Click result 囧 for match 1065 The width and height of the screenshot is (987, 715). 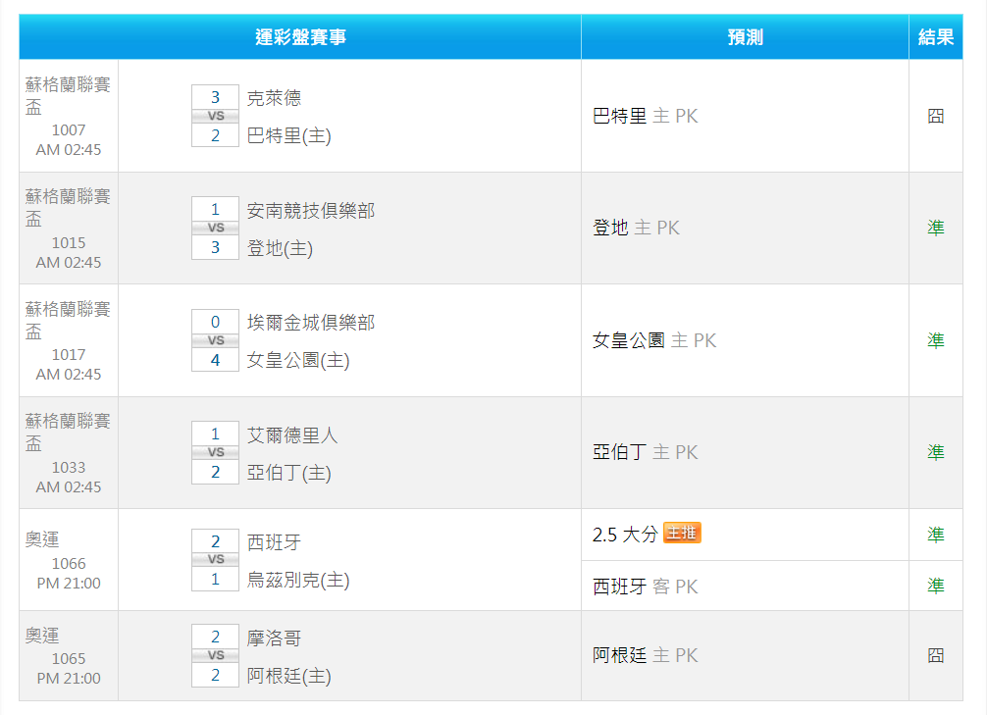(935, 655)
